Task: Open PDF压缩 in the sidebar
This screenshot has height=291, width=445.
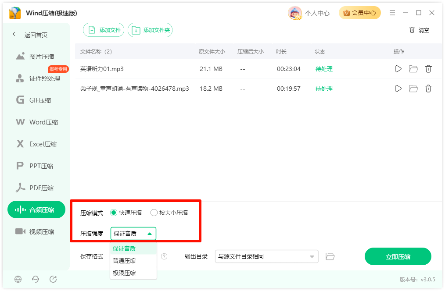Action: (x=36, y=188)
